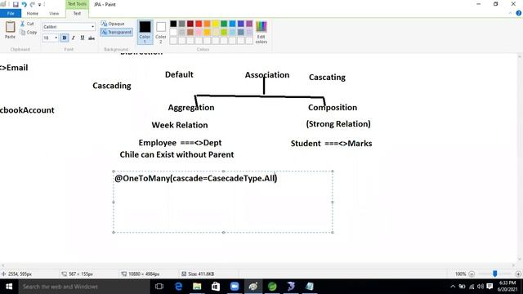This screenshot has width=523, height=294.
Task: Pick the red color swatch
Action: point(199,24)
